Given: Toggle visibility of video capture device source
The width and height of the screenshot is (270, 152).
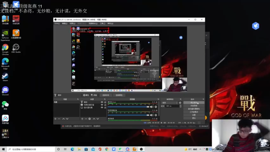Looking at the screenshot, I should pyautogui.click(x=102, y=105).
